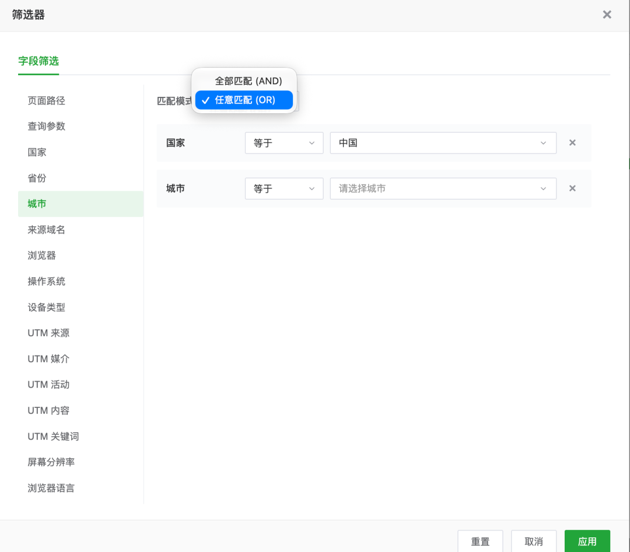630x552 pixels.
Task: Choose 屏幕分辨率 in the field list
Action: 80,462
